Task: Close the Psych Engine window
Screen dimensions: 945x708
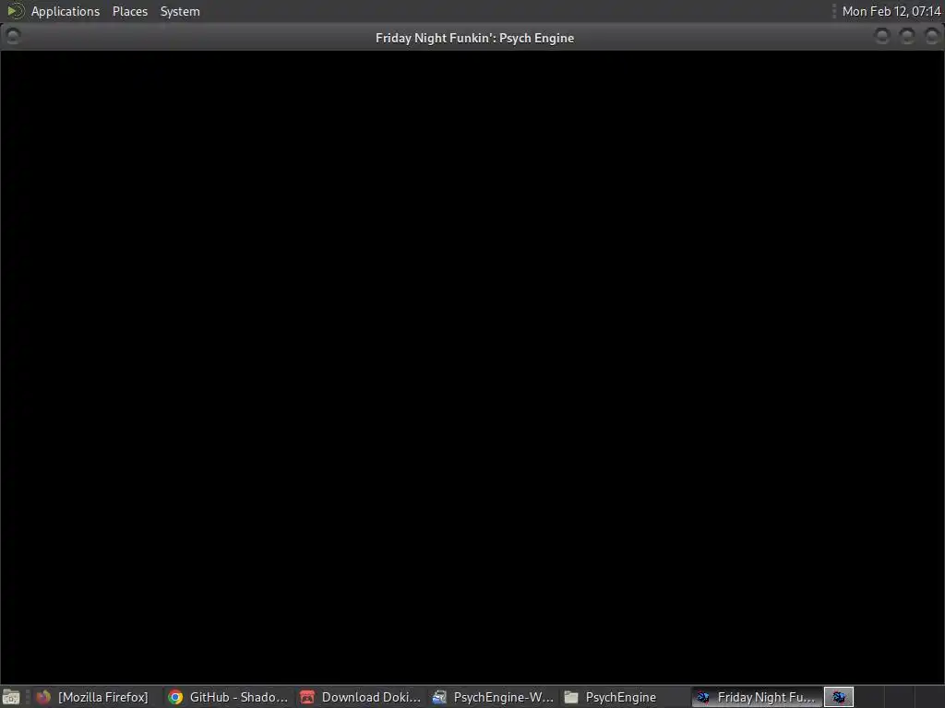Action: 931,37
